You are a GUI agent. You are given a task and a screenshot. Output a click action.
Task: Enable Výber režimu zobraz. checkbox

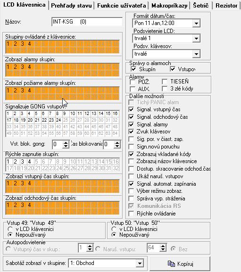(x=131, y=191)
